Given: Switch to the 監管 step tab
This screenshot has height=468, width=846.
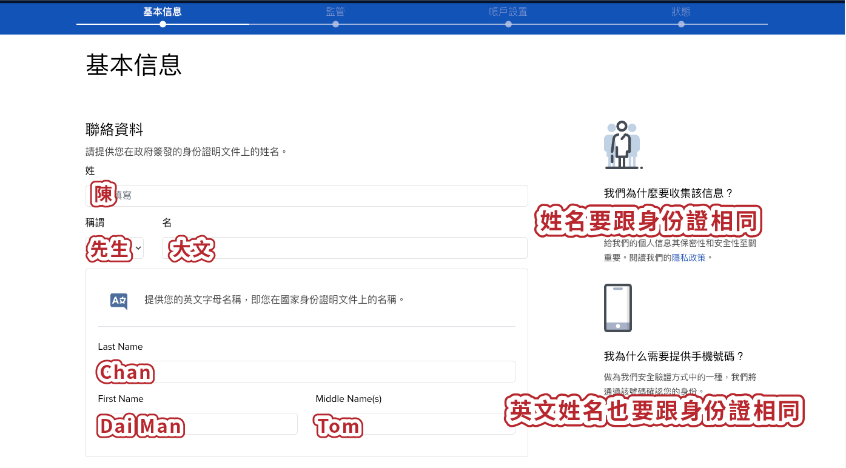Looking at the screenshot, I should click(x=335, y=12).
